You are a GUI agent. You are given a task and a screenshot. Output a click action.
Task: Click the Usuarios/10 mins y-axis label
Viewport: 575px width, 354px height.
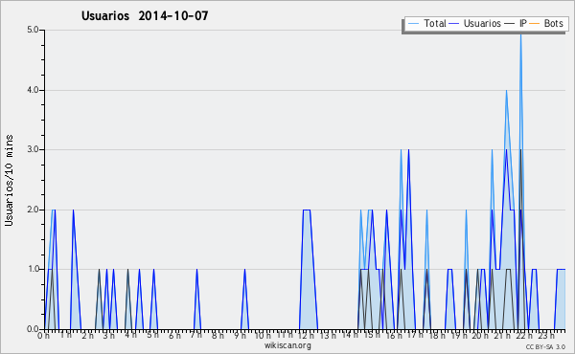click(x=9, y=181)
